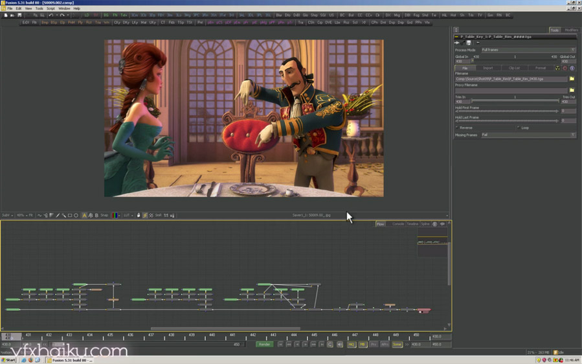The width and height of the screenshot is (582, 364).
Task: Click the Filename path input field
Action: pyautogui.click(x=511, y=79)
